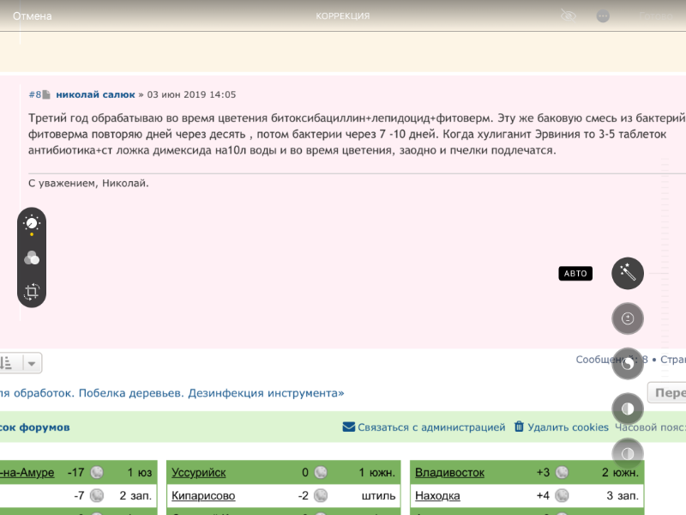Open the three-dots more options menu
Viewport: 686px width, 515px height.
[x=603, y=16]
